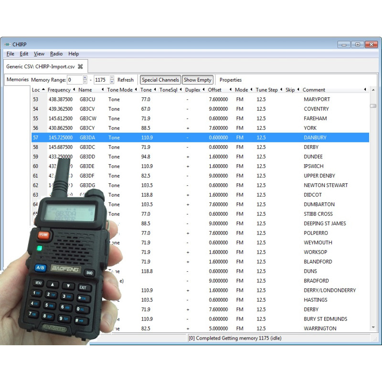The width and height of the screenshot is (382, 382).
Task: Click the memory range start spinner arrows
Action: (85, 80)
